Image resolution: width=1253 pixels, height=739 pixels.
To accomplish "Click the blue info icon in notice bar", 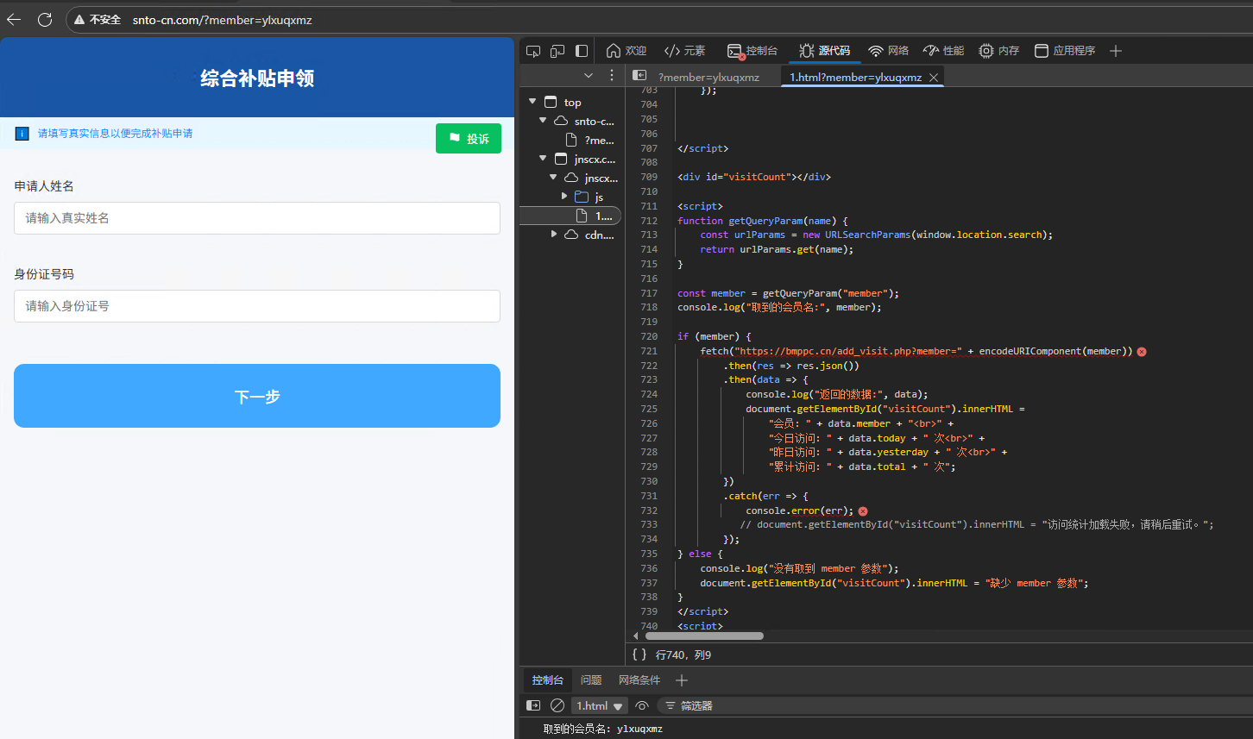I will point(22,134).
